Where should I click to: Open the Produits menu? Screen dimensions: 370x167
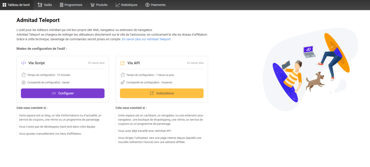pyautogui.click(x=99, y=5)
